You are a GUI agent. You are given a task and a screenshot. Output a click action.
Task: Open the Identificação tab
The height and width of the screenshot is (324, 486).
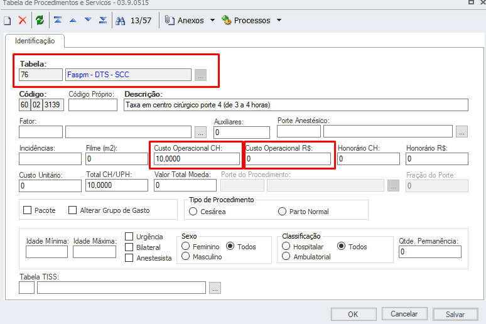pyautogui.click(x=35, y=41)
